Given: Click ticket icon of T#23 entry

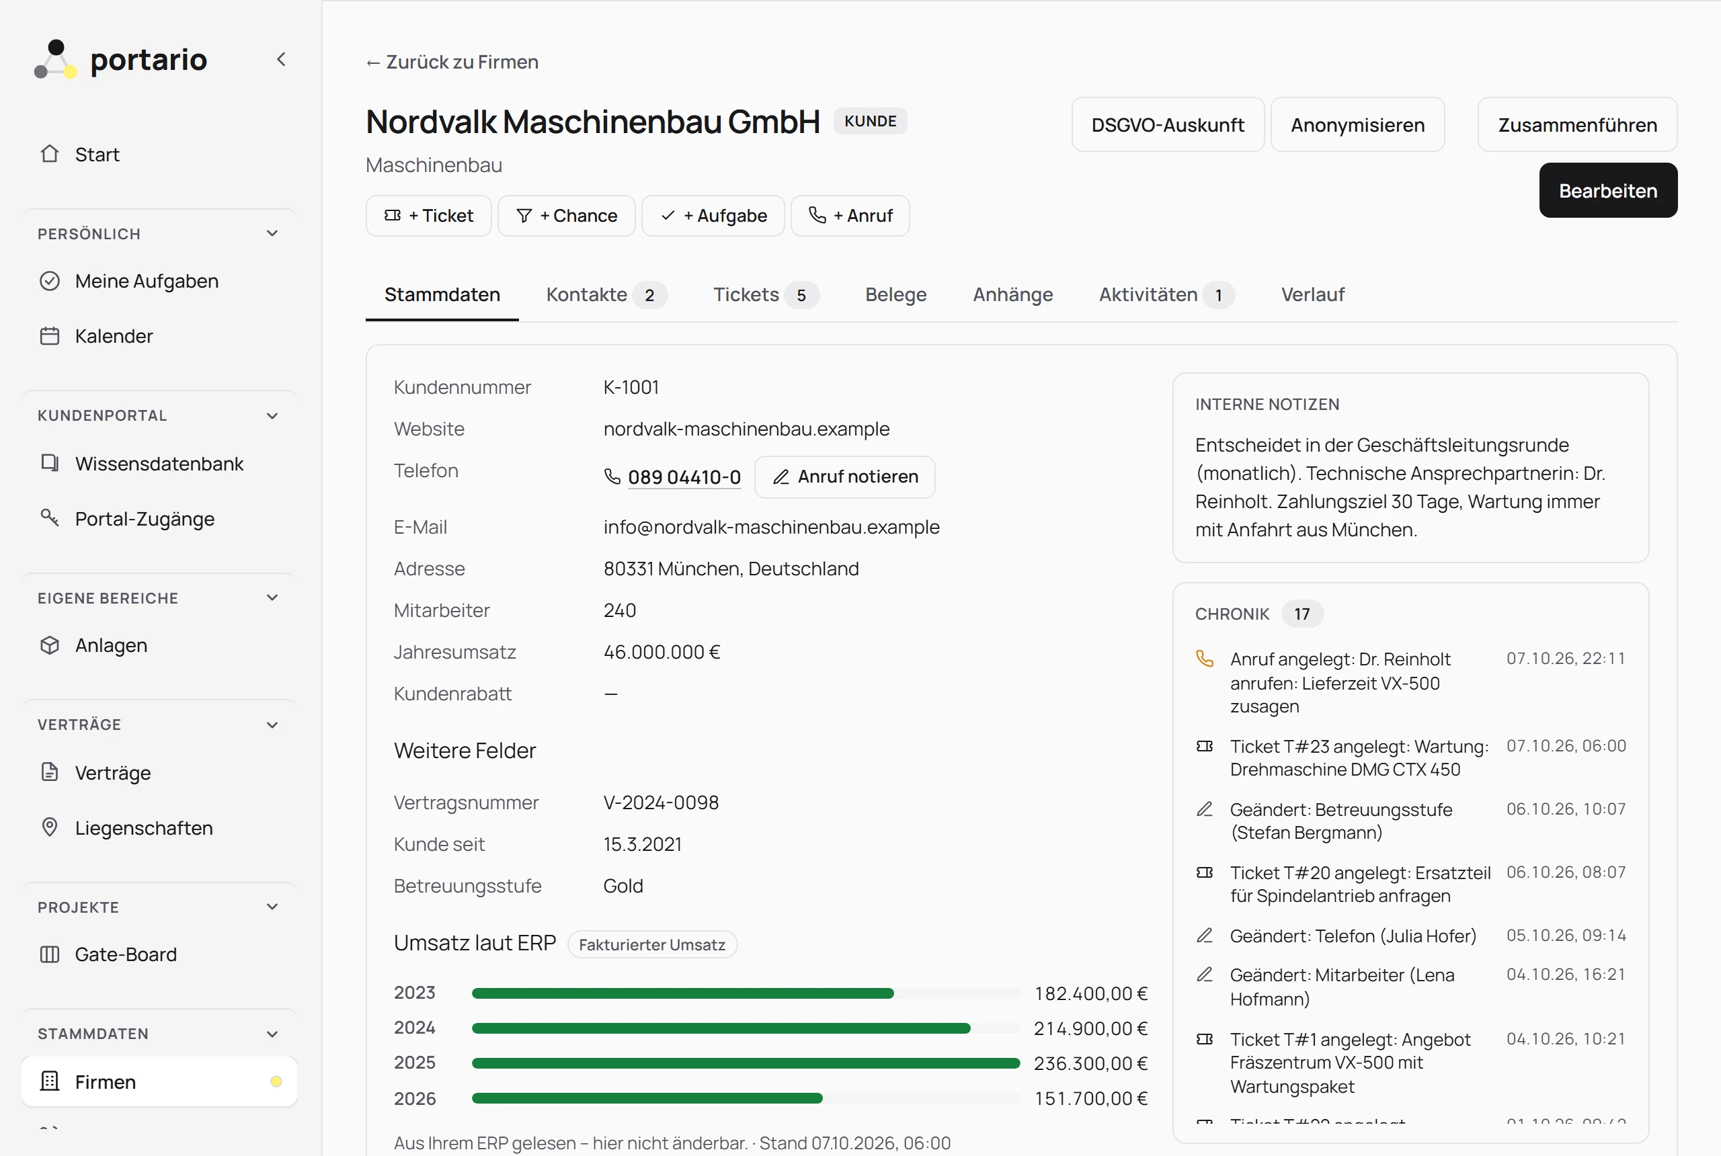Looking at the screenshot, I should click(1205, 746).
